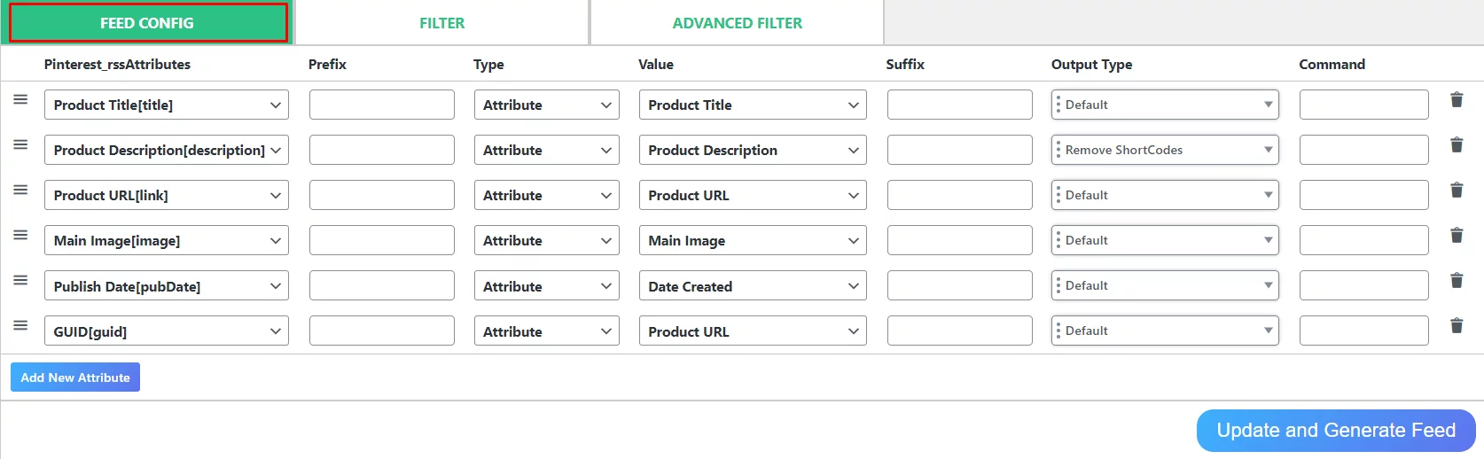Viewport: 1484px width, 459px height.
Task: Click reorder handle of Main Image row
Action: coord(20,236)
